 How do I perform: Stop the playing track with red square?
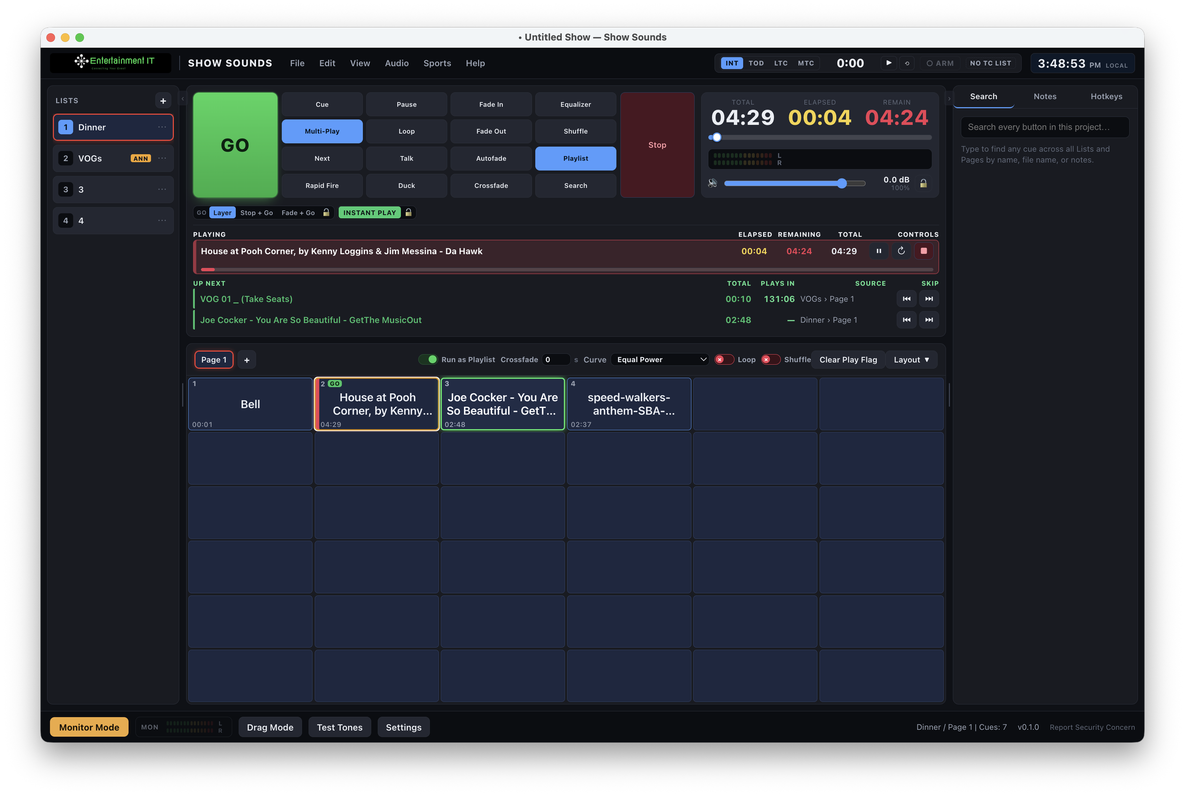923,251
